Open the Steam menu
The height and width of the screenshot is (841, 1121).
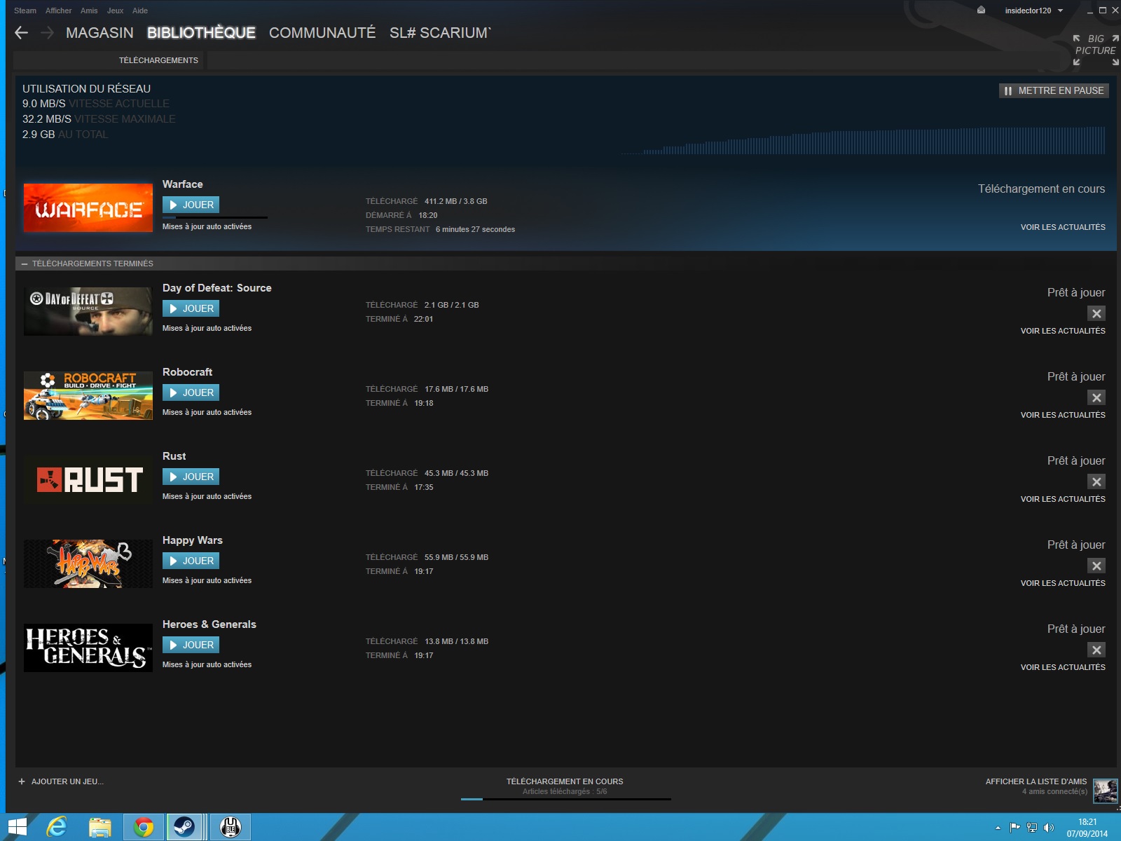coord(25,11)
